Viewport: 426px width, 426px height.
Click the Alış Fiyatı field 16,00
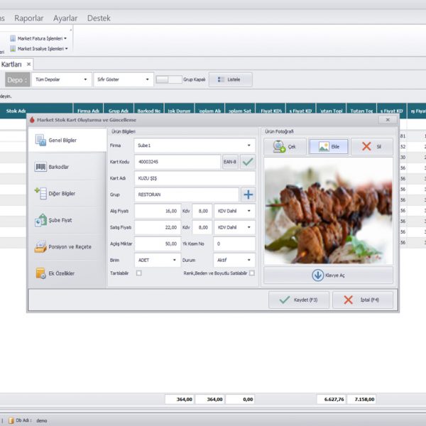tap(158, 211)
